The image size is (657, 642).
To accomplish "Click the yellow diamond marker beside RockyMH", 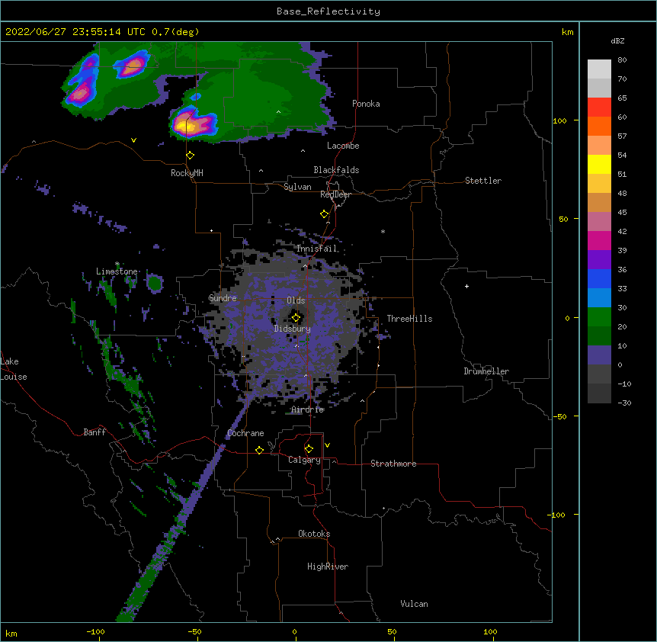I will coord(191,156).
